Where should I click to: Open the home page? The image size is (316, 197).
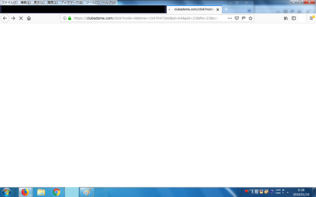point(29,18)
